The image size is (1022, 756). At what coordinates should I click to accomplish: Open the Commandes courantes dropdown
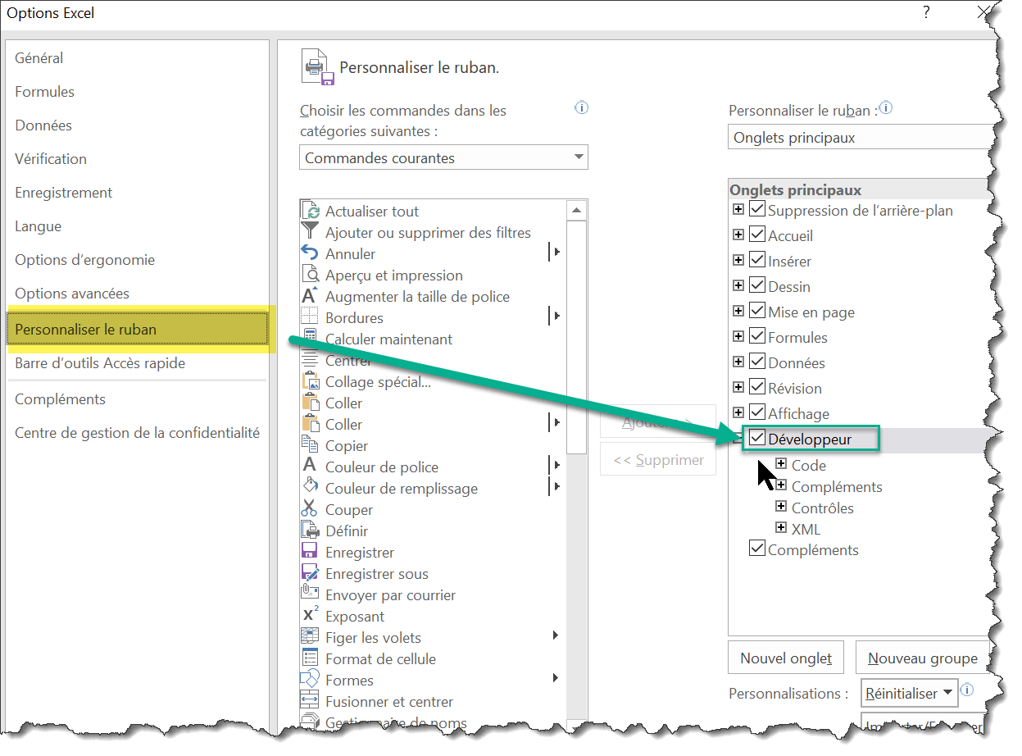[443, 158]
